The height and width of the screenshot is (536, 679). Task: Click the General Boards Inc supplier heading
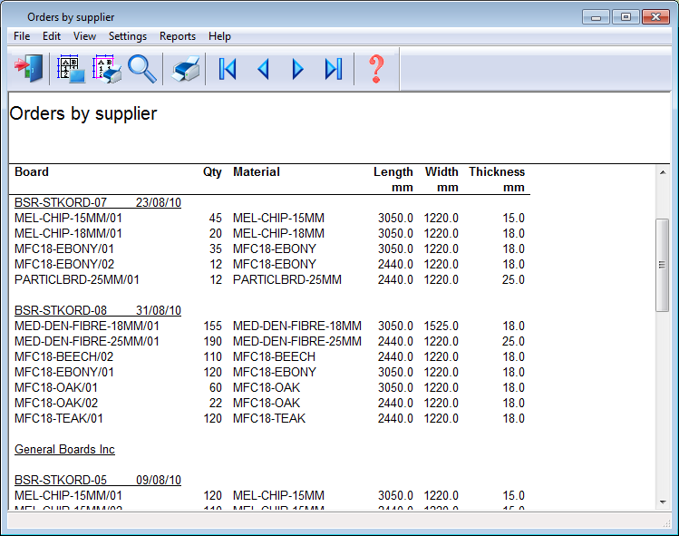[64, 449]
